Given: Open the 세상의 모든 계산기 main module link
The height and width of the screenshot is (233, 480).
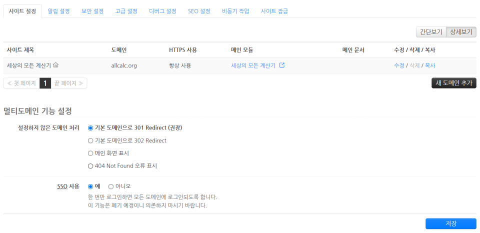Looking at the screenshot, I should 253,65.
